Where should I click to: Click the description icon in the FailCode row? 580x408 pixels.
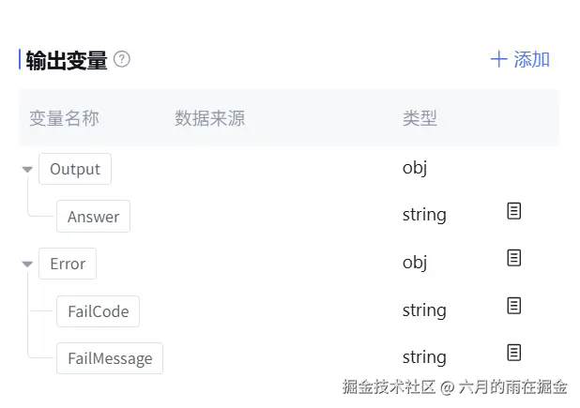[513, 306]
